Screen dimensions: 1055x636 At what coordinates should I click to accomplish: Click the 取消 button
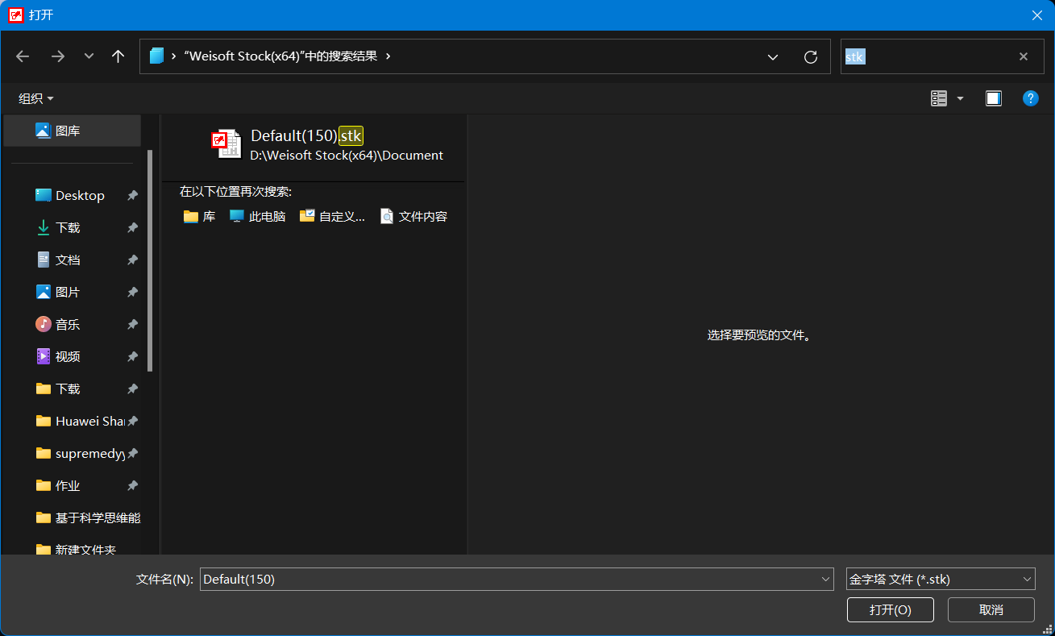[991, 609]
